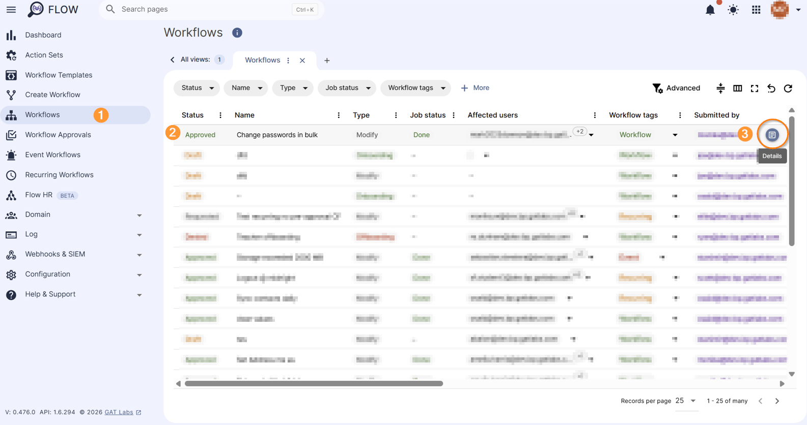
Task: Open the Status filter dropdown
Action: coord(197,88)
